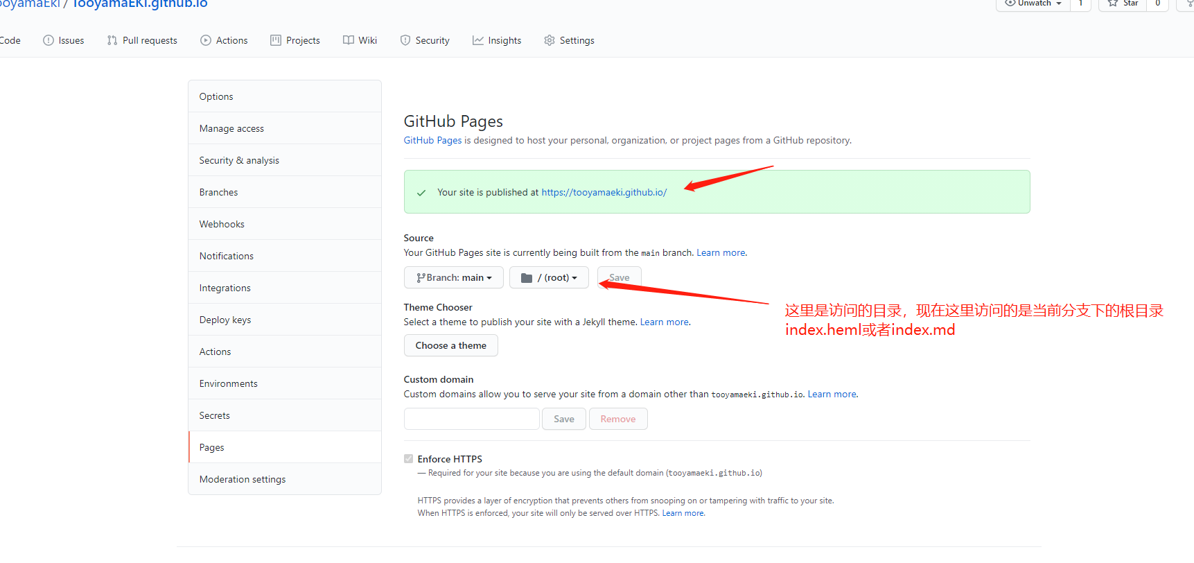
Task: Open the Wiki tab
Action: [360, 40]
